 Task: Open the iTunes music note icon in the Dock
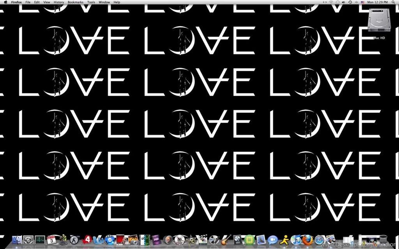coord(296,240)
